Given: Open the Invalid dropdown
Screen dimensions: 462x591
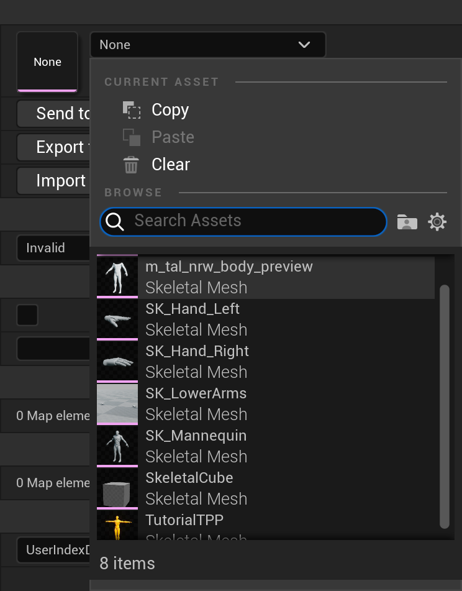Looking at the screenshot, I should click(x=53, y=248).
